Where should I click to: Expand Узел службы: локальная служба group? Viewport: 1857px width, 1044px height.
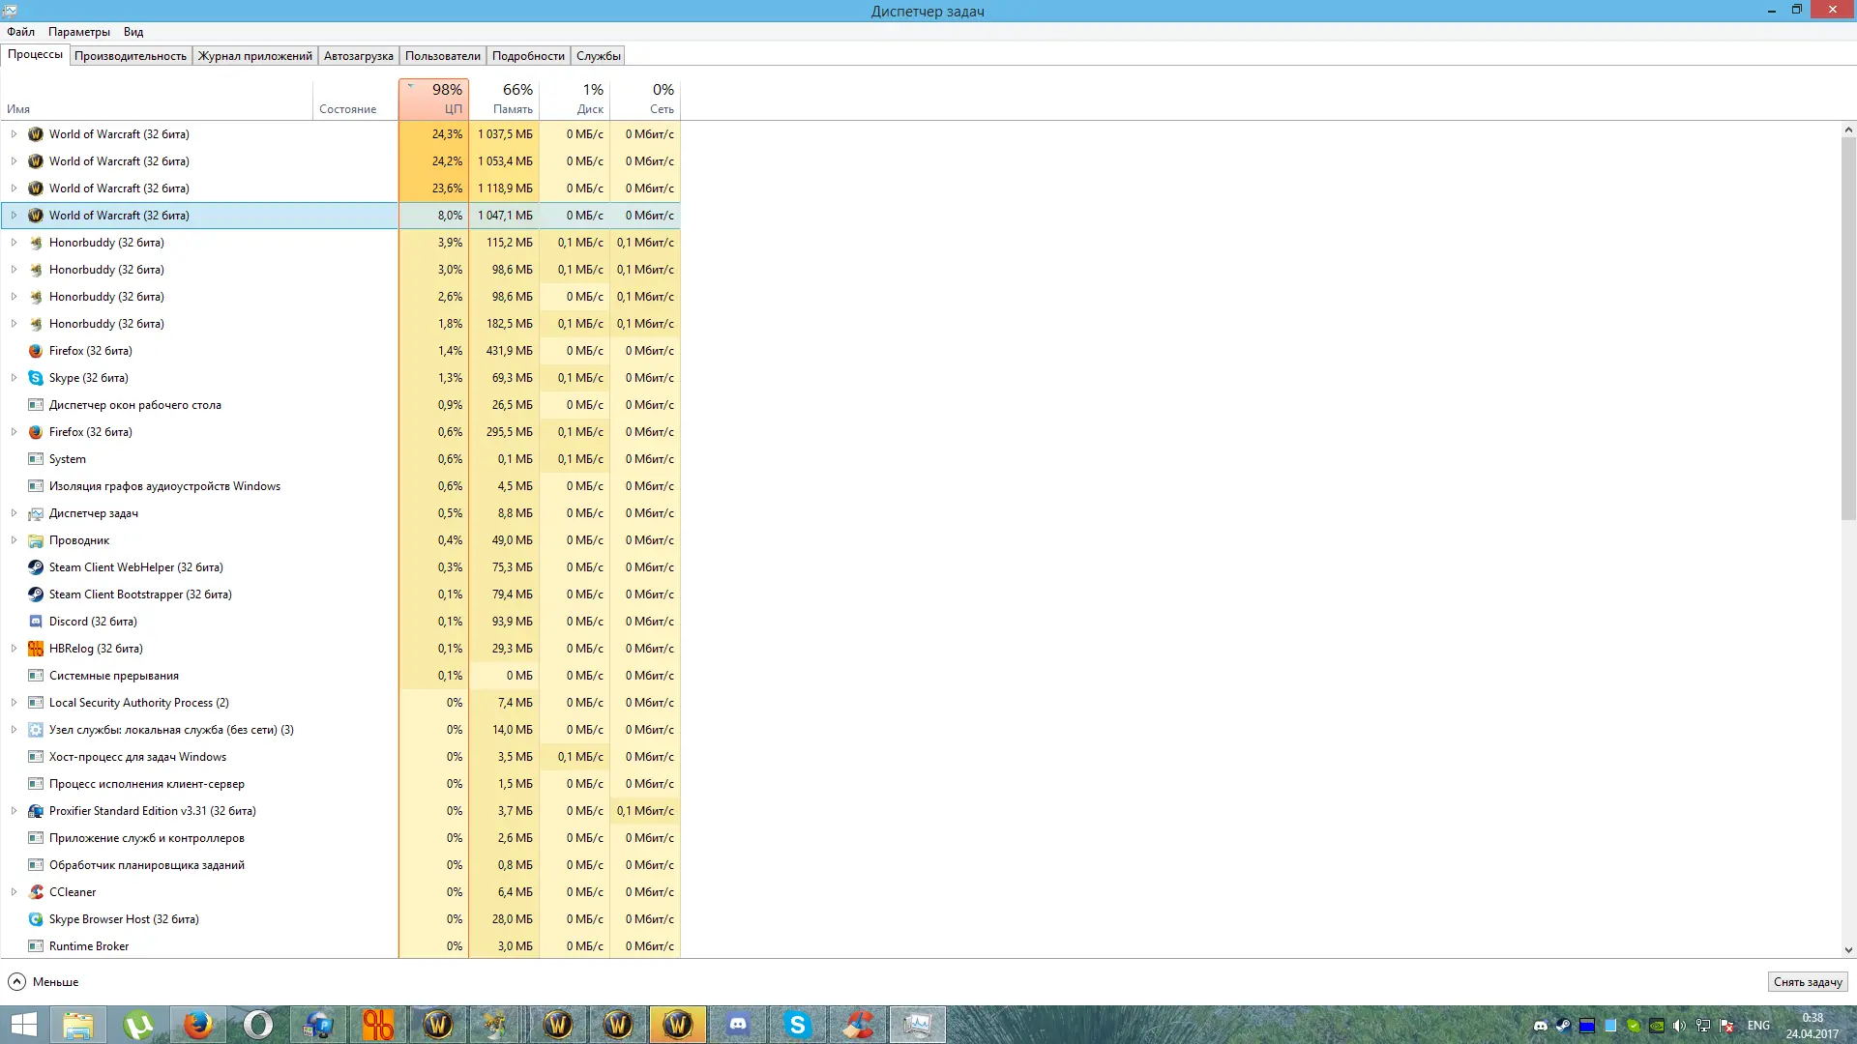click(x=14, y=730)
